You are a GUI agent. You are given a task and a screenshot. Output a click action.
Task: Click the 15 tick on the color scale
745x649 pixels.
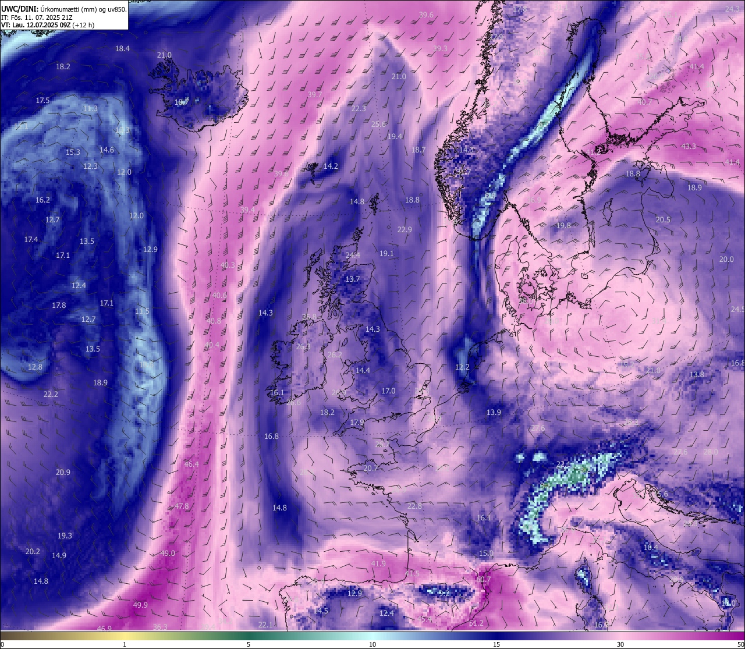click(x=496, y=644)
